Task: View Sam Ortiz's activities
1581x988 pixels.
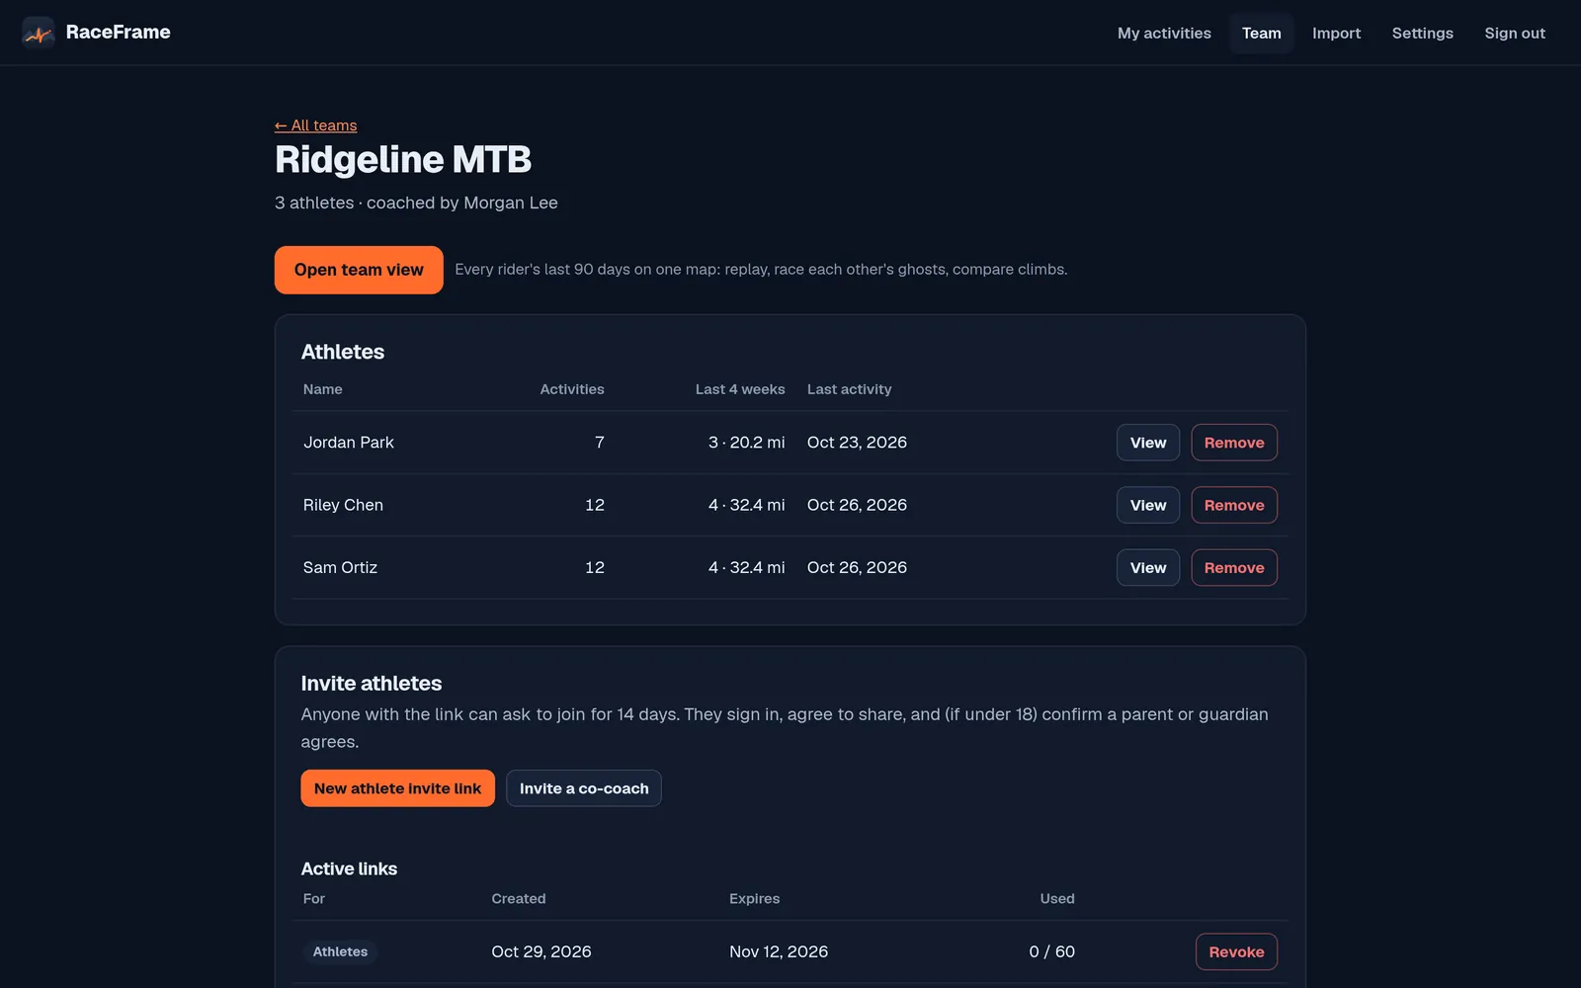Action: tap(1147, 567)
